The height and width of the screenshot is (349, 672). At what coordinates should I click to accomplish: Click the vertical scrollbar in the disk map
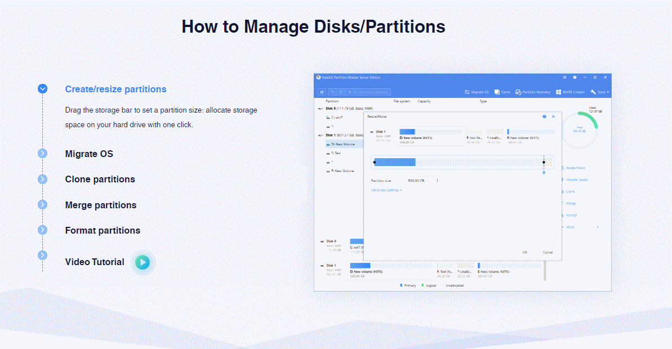tap(545, 271)
